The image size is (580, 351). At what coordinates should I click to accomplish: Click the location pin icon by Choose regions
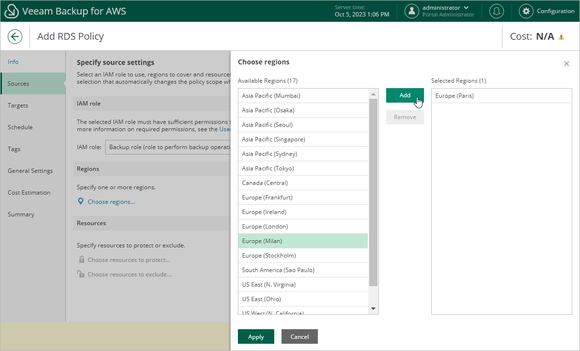pyautogui.click(x=80, y=201)
